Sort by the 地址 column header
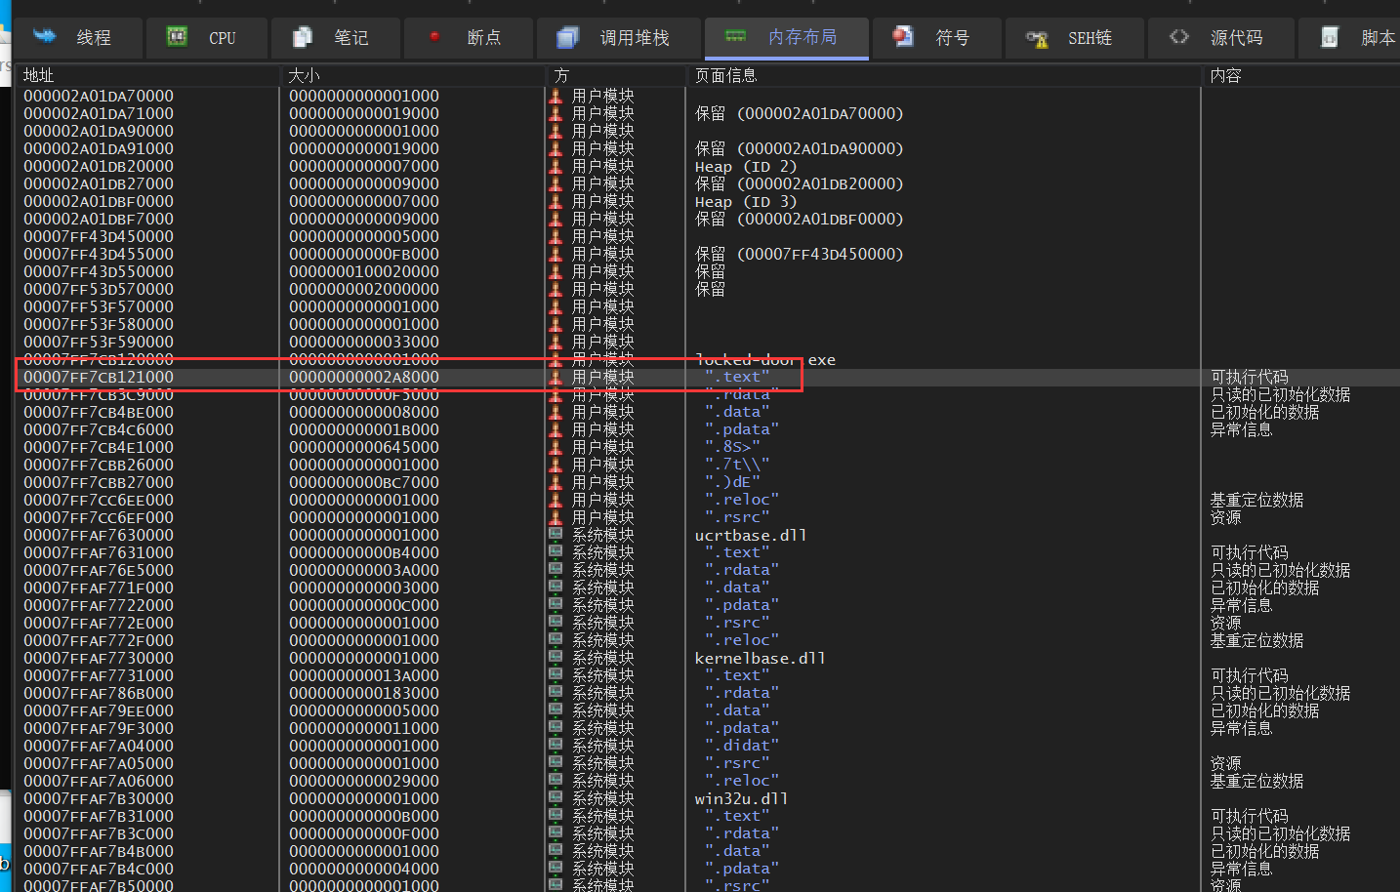 pyautogui.click(x=147, y=75)
